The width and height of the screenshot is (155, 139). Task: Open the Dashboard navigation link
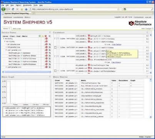(8, 17)
